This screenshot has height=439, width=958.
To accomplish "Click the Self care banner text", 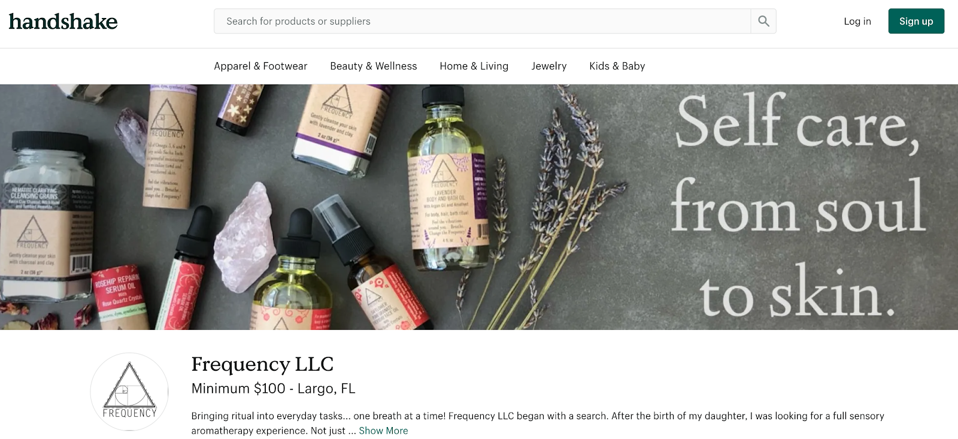I will [x=798, y=205].
